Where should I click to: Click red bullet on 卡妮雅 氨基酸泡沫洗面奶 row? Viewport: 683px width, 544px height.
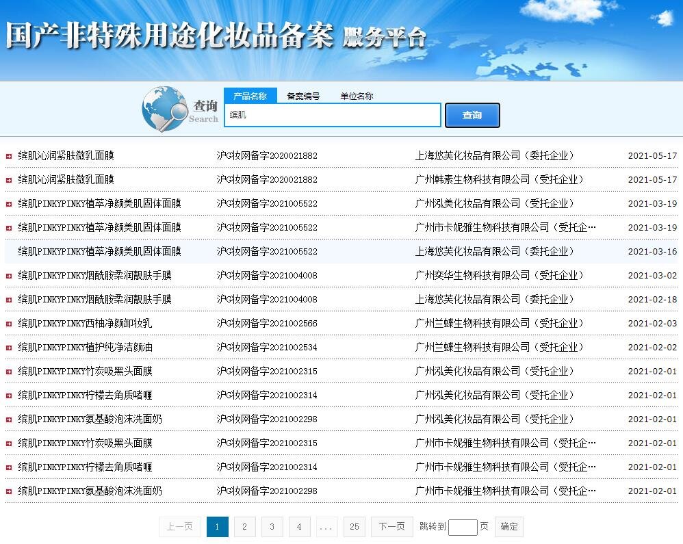tap(9, 491)
